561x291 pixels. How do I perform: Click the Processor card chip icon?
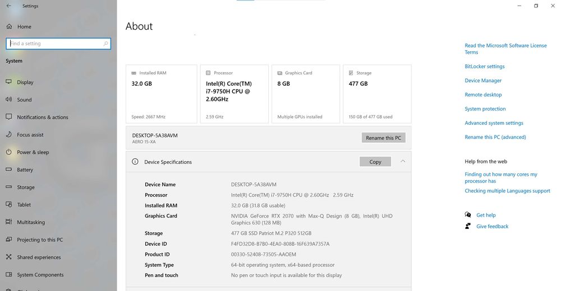(208, 73)
